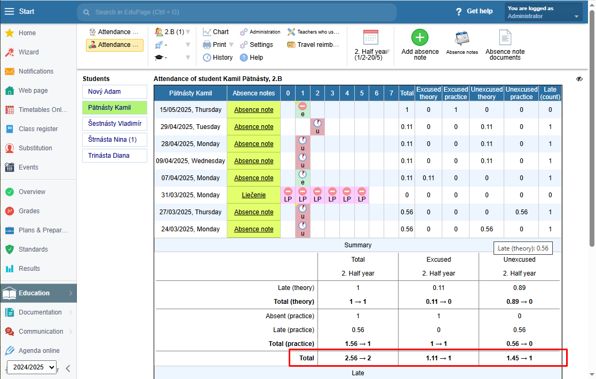
Task: Open the 2. Half year period dropdown
Action: [x=388, y=52]
